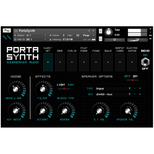Go to previous instrument arrow
This screenshot has height=154, width=154.
(89, 31)
